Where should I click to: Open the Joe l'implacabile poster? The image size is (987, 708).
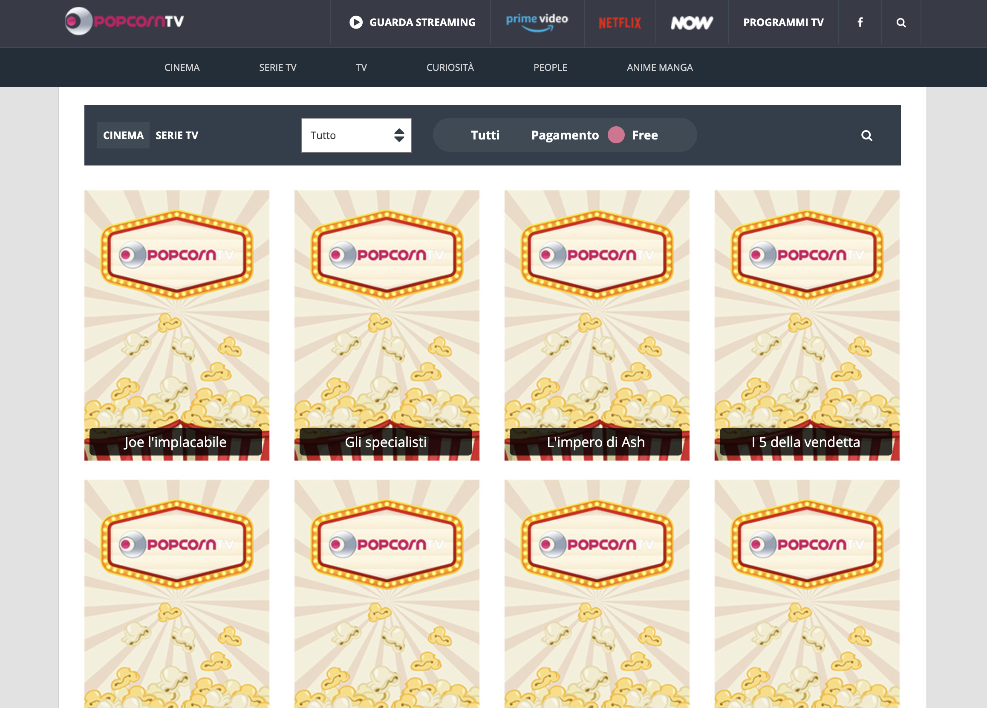click(177, 325)
